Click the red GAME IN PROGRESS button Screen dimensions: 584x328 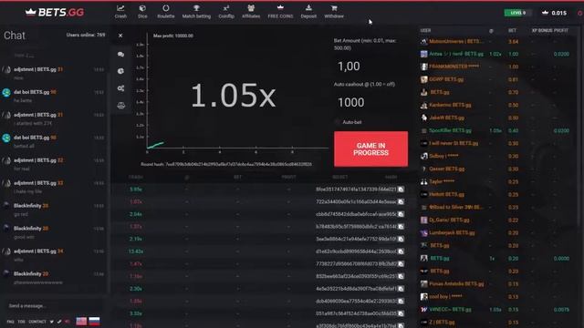pyautogui.click(x=370, y=149)
